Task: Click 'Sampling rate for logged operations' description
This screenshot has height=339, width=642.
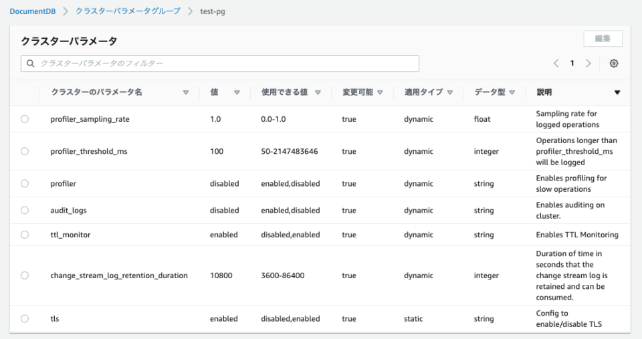Action: tap(568, 119)
